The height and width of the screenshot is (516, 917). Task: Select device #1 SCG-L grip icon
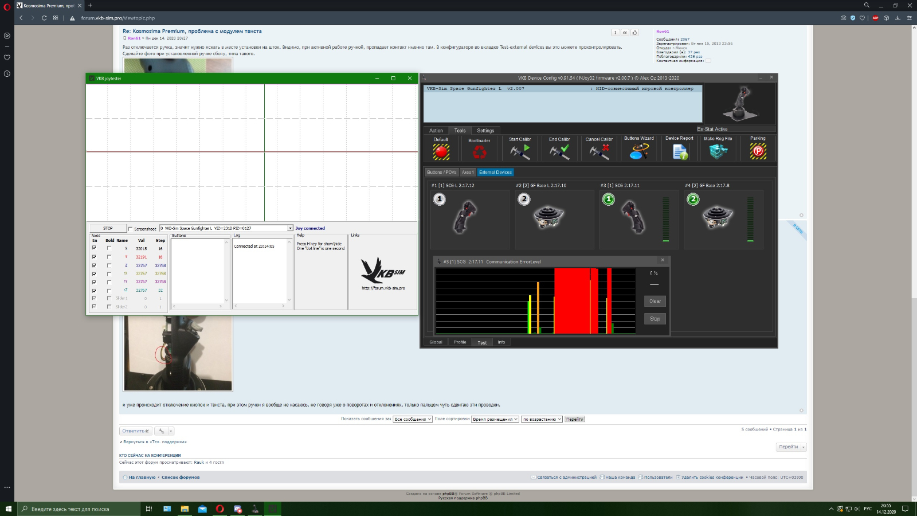coord(465,217)
